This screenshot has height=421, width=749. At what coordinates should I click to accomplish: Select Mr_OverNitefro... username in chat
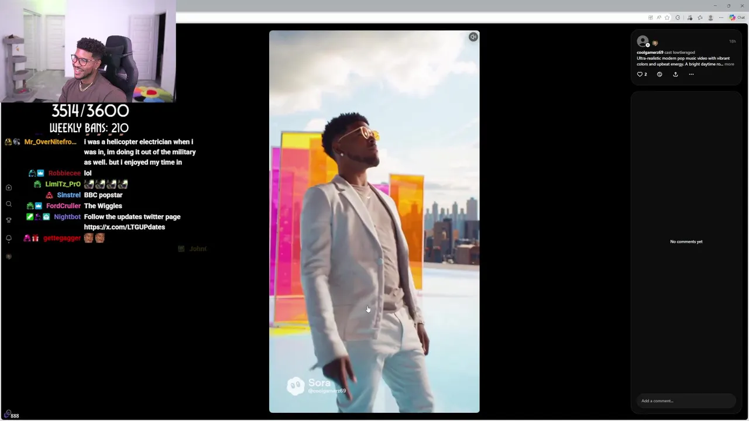[x=50, y=142]
